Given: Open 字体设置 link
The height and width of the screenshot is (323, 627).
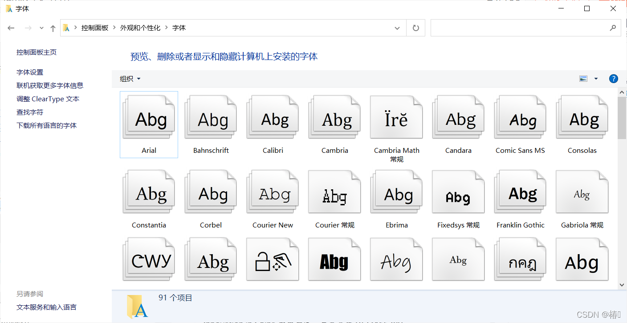Looking at the screenshot, I should [x=30, y=72].
